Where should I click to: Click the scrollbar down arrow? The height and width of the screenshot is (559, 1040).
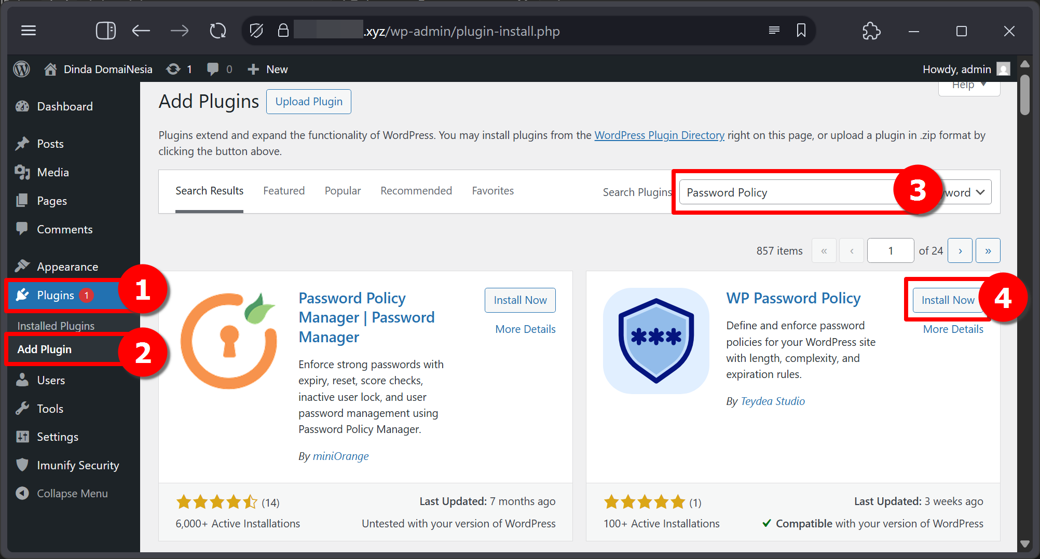pos(1024,544)
